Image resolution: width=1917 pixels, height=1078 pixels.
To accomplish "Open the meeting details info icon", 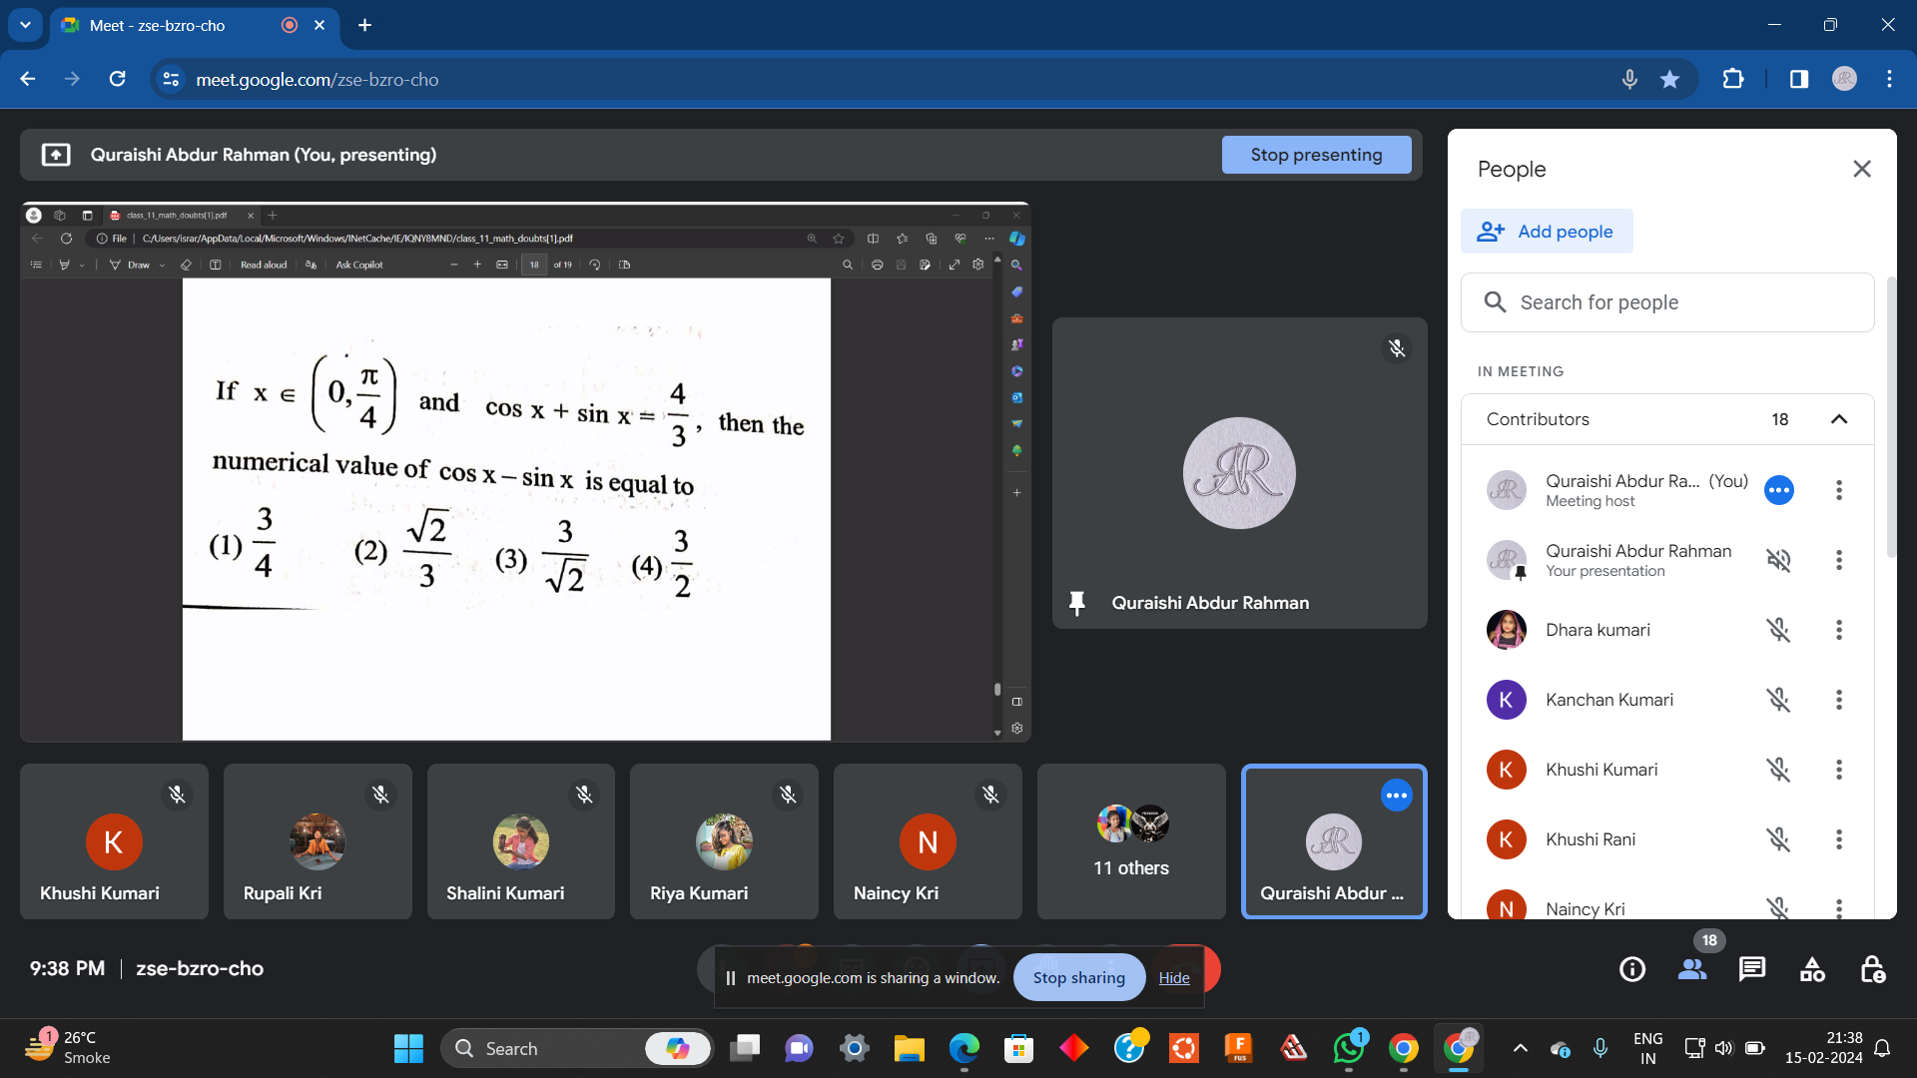I will (1632, 969).
